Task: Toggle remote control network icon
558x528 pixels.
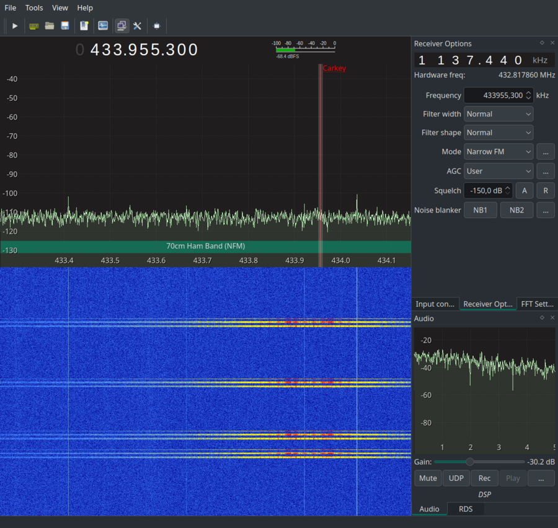Action: (x=122, y=26)
